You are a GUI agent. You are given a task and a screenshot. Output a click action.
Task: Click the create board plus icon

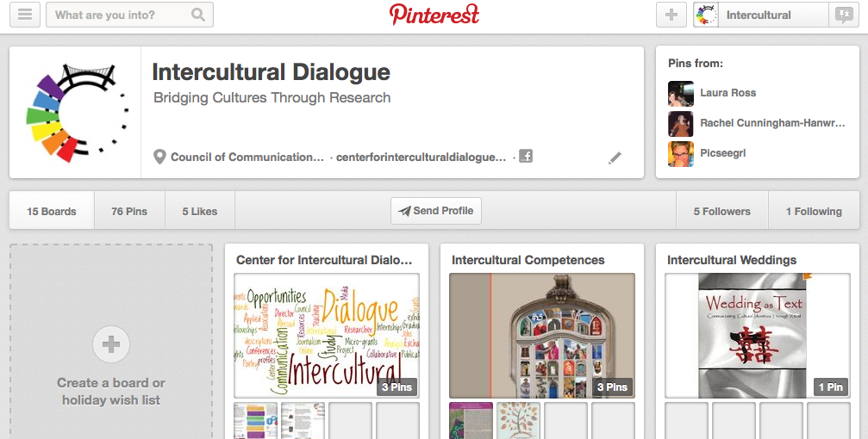[x=110, y=345]
